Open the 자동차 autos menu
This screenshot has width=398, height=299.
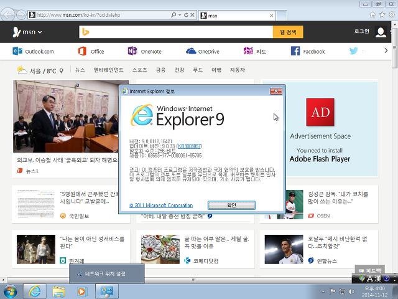coord(238,70)
